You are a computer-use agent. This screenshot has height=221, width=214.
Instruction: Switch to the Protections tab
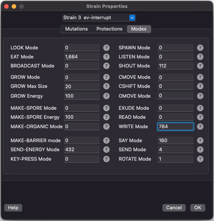[109, 29]
